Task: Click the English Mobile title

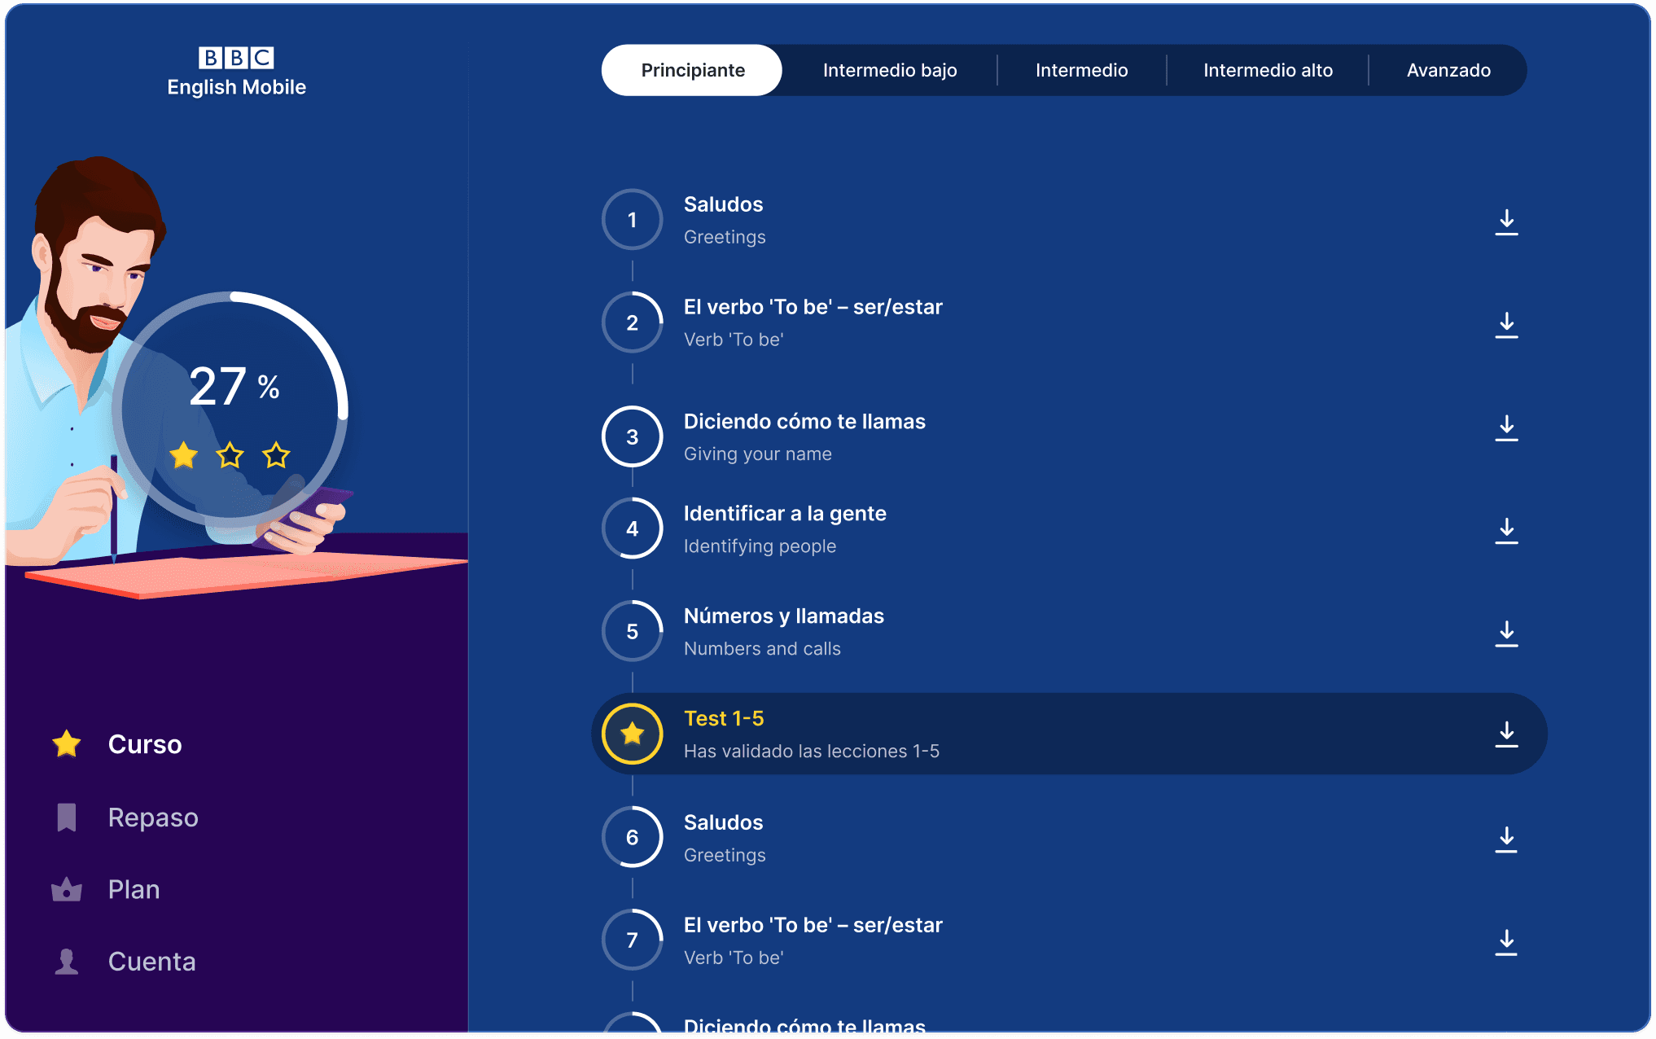Action: 237,87
